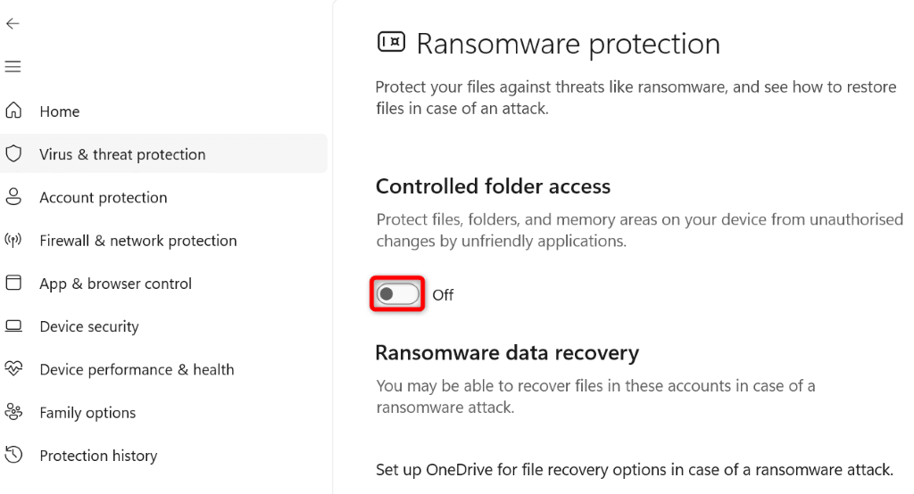Navigate to Device security page

tap(89, 326)
